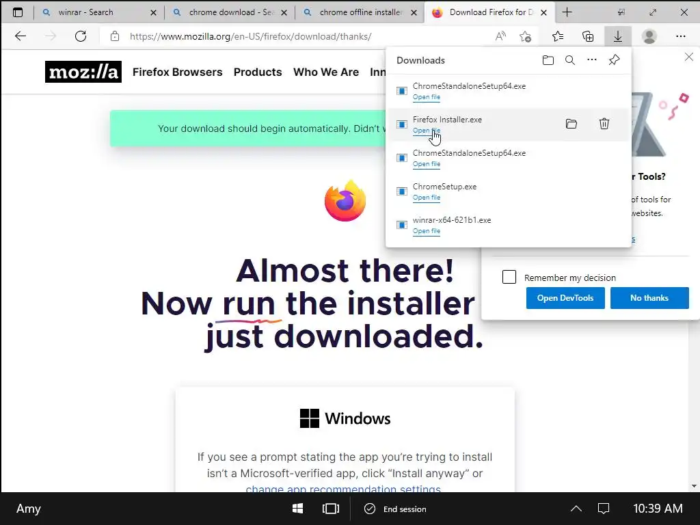
Task: Show Firefox Installer.exe in folder
Action: coord(571,124)
